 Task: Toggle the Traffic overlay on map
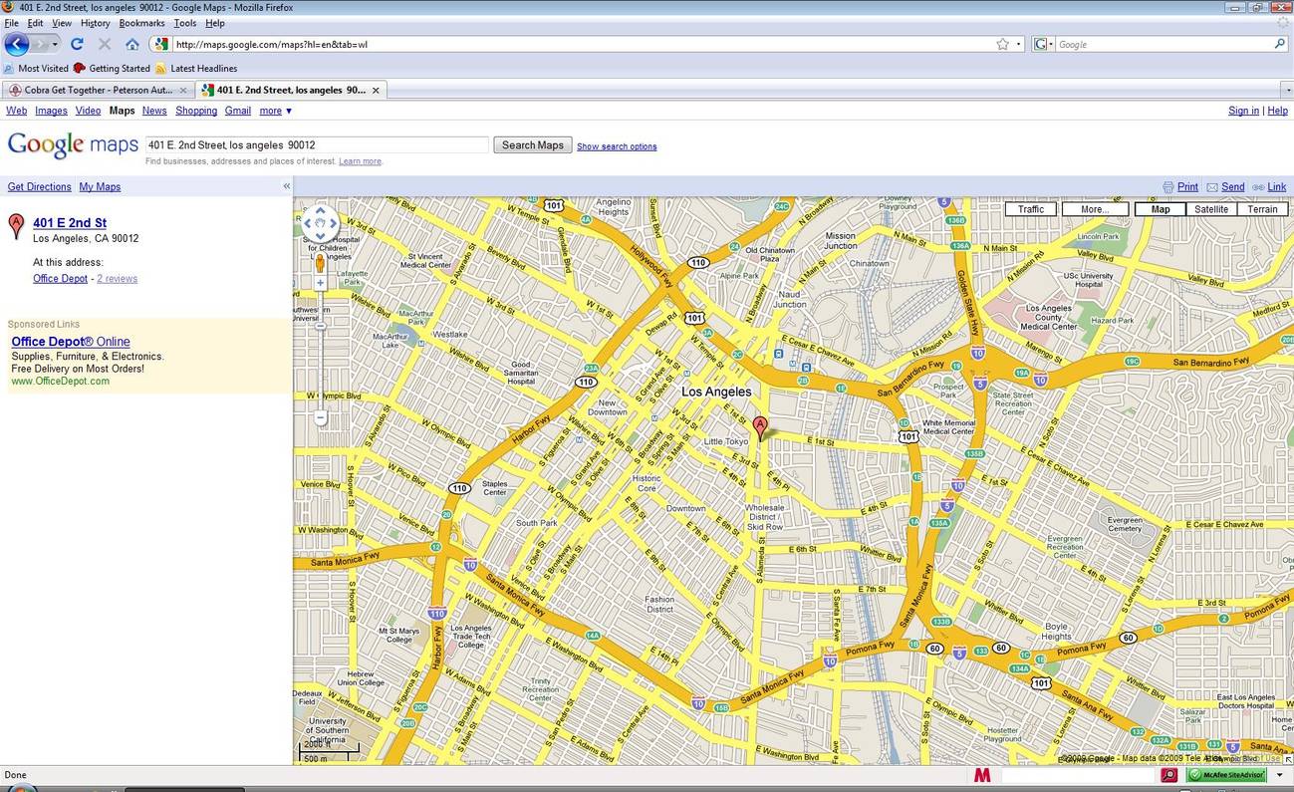click(x=1030, y=209)
